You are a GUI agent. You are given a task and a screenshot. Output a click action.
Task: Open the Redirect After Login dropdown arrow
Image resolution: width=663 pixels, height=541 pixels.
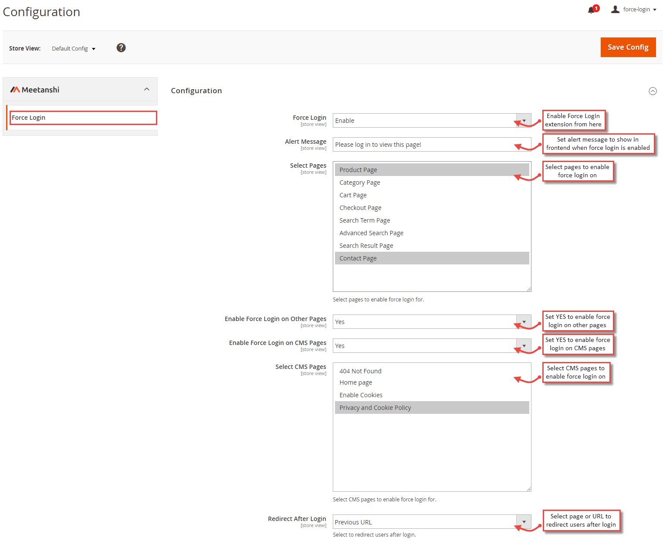pos(524,521)
